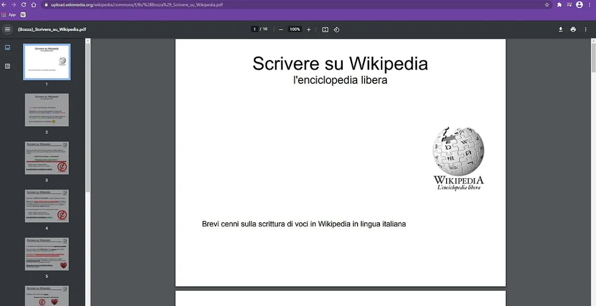Image resolution: width=596 pixels, height=306 pixels.
Task: Open the extensions puzzle icon
Action: pyautogui.click(x=559, y=4)
